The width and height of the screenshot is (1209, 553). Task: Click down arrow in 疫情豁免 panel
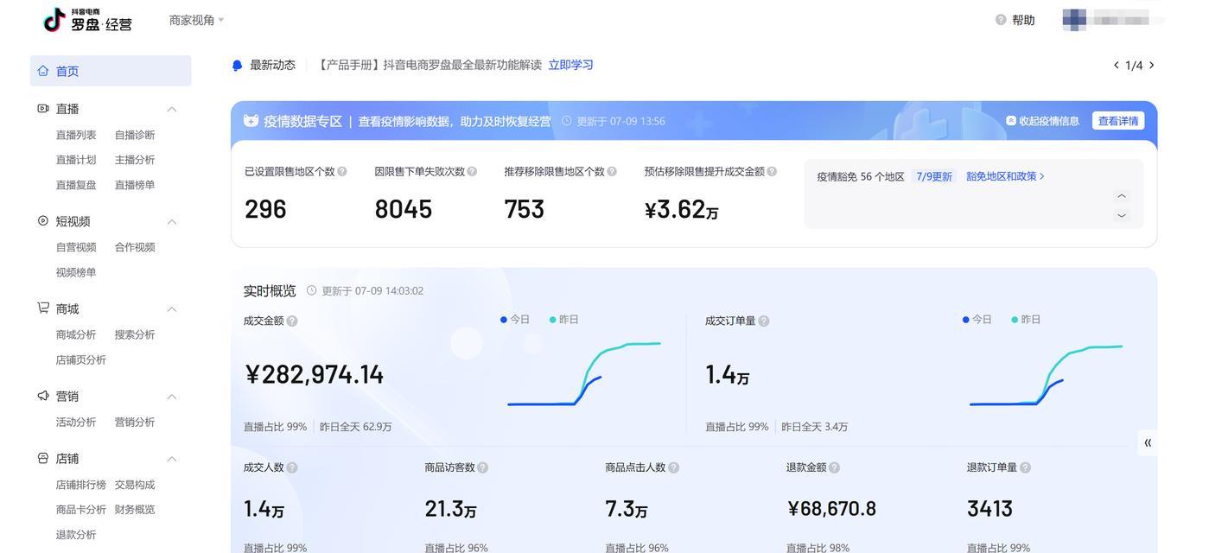pos(1122,215)
